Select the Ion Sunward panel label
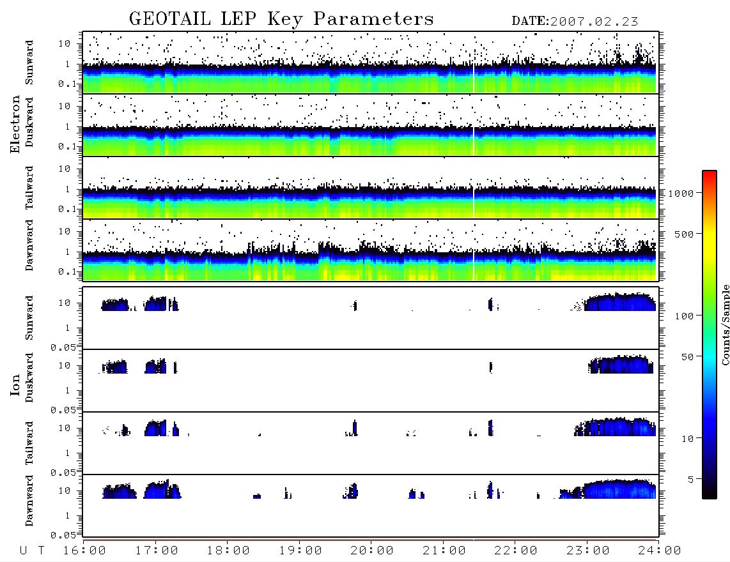 coord(29,318)
